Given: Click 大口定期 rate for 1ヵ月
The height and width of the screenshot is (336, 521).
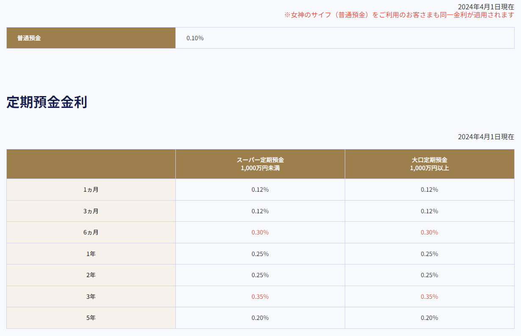Looking at the screenshot, I should click(430, 190).
